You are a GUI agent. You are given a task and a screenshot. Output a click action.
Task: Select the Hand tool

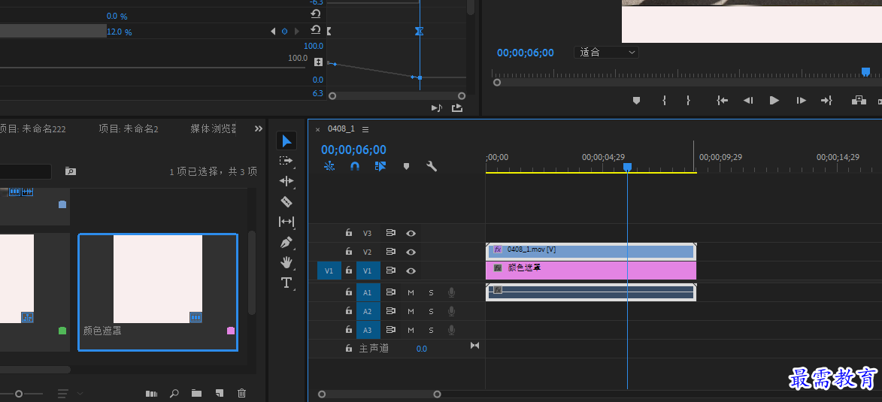click(x=286, y=262)
